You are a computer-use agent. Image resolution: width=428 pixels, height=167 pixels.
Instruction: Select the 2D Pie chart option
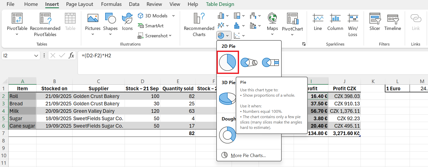point(228,62)
